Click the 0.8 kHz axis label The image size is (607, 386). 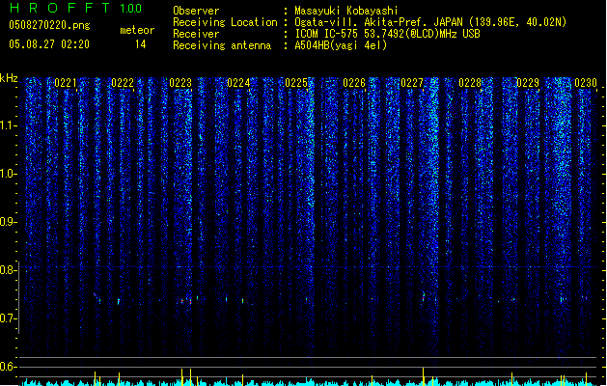tap(9, 270)
